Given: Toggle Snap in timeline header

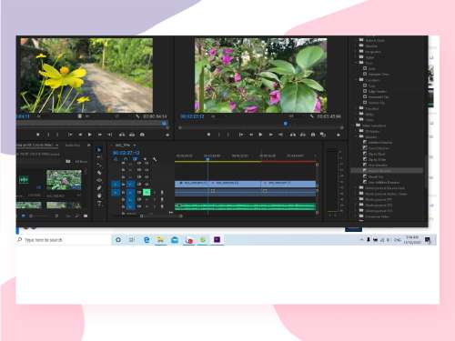Looking at the screenshot, I should tap(126, 159).
